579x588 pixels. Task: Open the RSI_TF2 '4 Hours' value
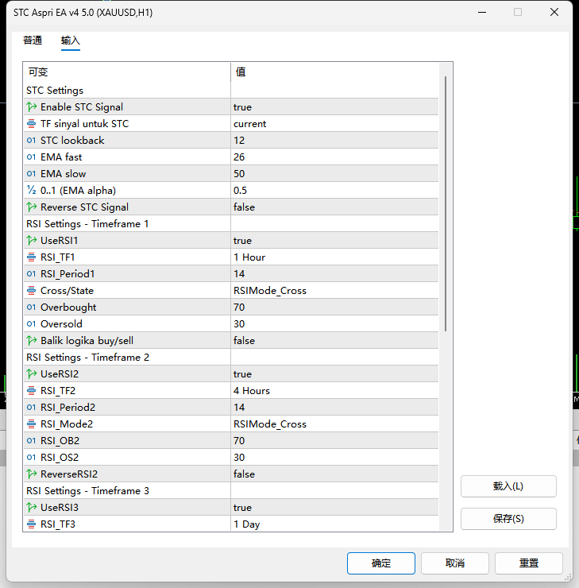334,391
